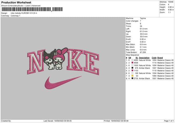Click the Kuromi character in the design
The image size is (175, 123).
pos(48,59)
